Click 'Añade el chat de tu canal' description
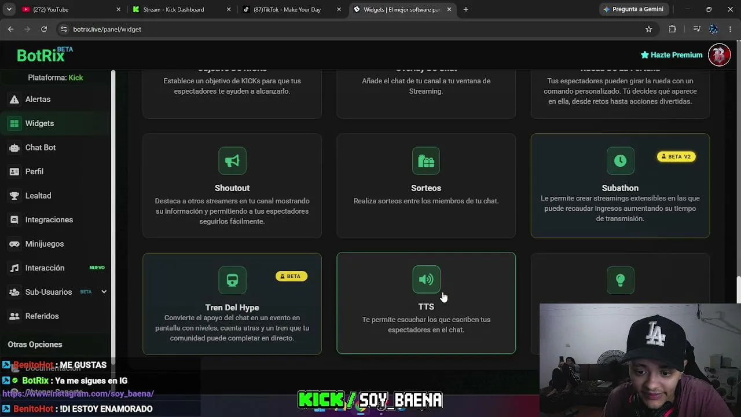 pyautogui.click(x=426, y=86)
